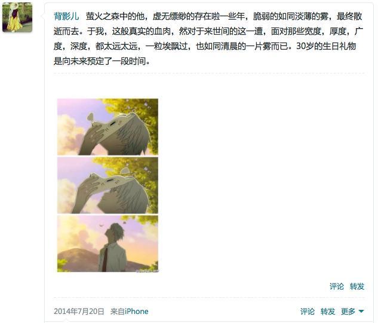The image size is (378, 323).
Task: Click the bottom frame of the boy gazing upward
Action: coord(107,244)
